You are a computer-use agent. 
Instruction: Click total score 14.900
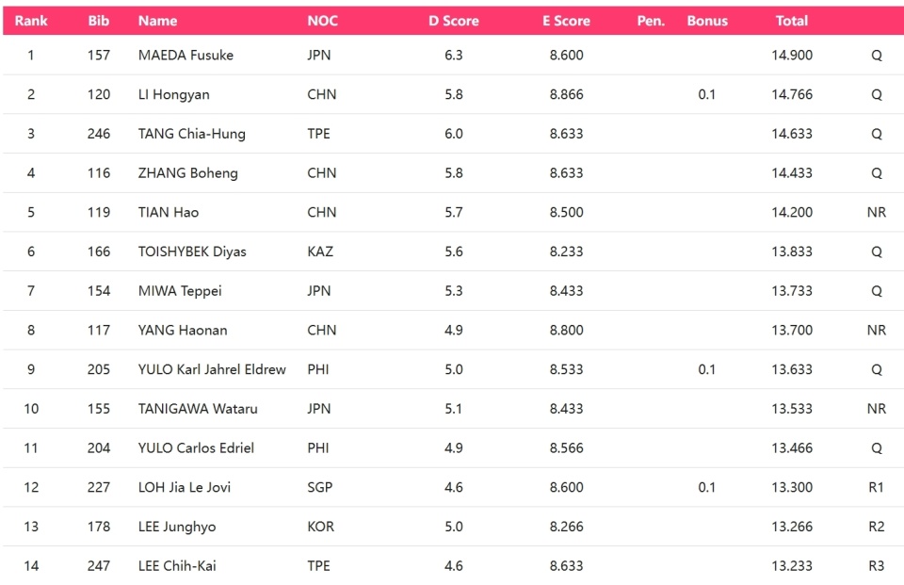click(792, 55)
